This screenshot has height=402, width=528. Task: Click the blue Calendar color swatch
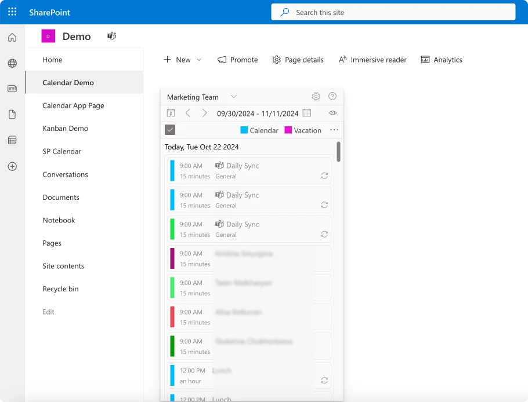(x=244, y=130)
